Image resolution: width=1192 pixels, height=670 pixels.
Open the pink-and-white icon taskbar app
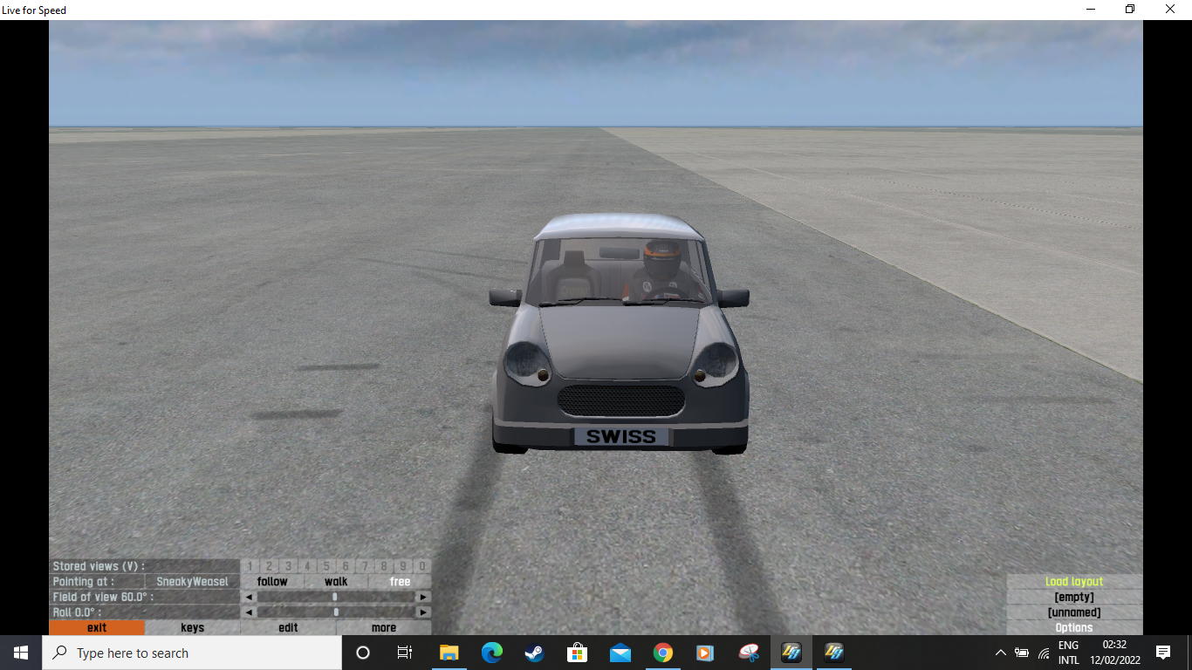pyautogui.click(x=749, y=653)
